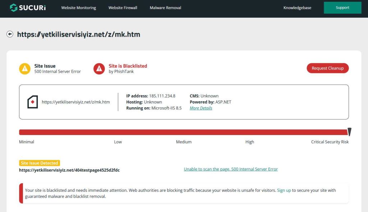This screenshot has width=368, height=212.
Task: Click the 'High' risk label
Action: [x=250, y=142]
